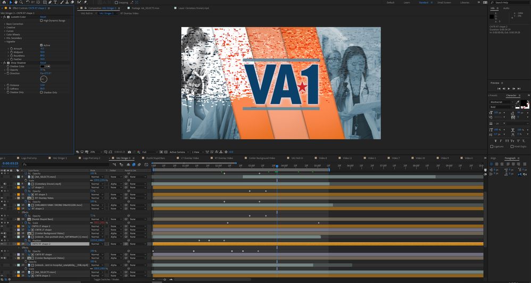Screen dimensions: 531x283
Task: Switch to the Libraries workspace
Action: (x=464, y=2)
